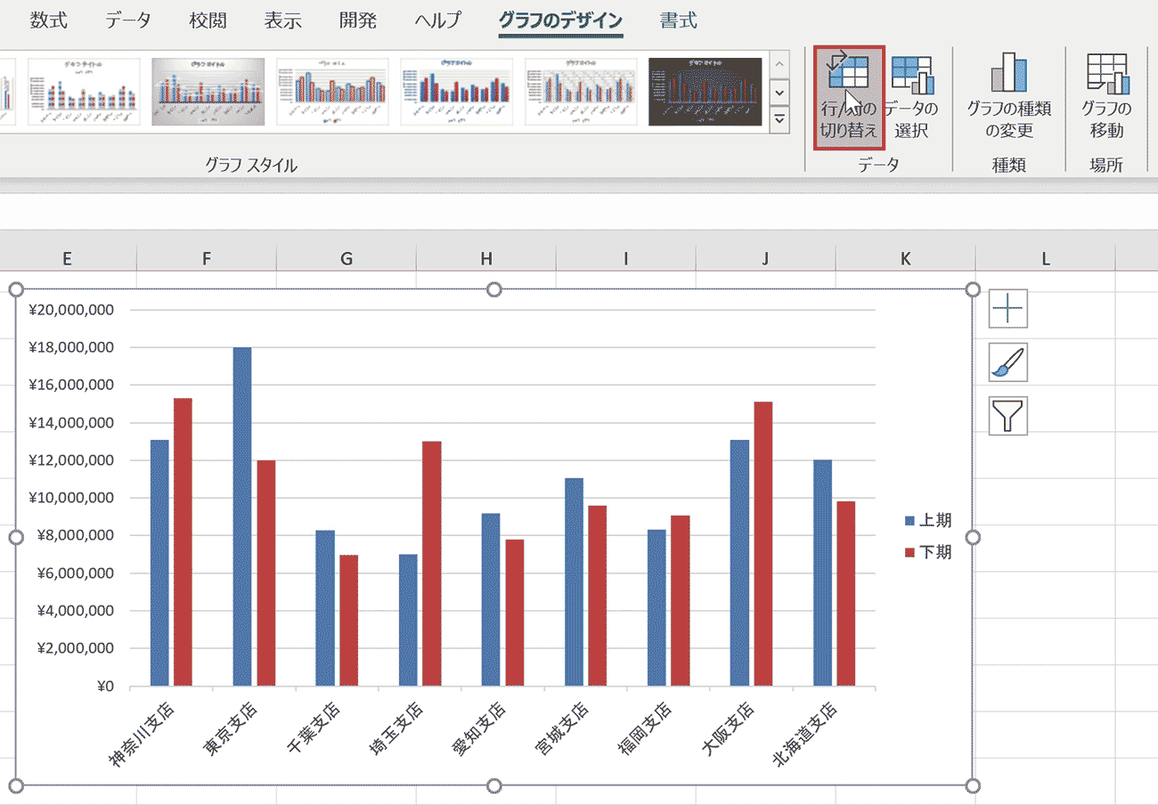Click Move Chart (グラフの移動) button

tap(1106, 98)
